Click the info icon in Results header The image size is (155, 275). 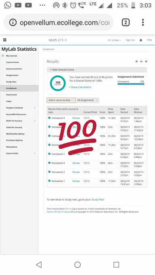click(x=136, y=61)
